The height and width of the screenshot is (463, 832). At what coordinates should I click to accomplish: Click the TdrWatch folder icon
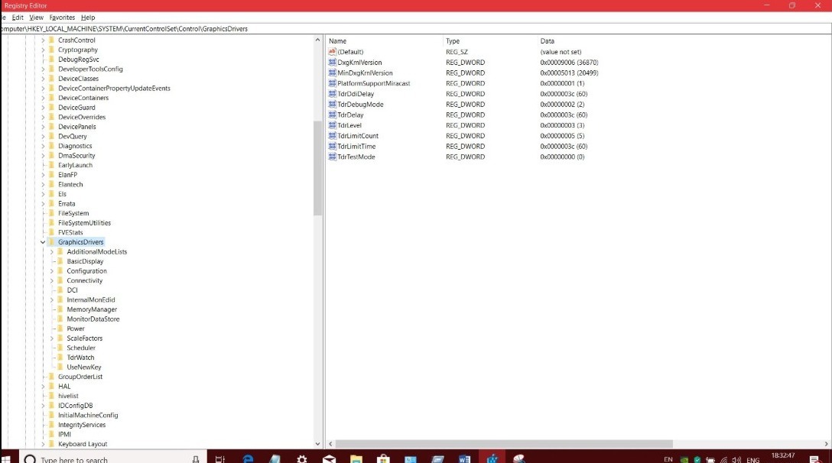[x=60, y=358]
